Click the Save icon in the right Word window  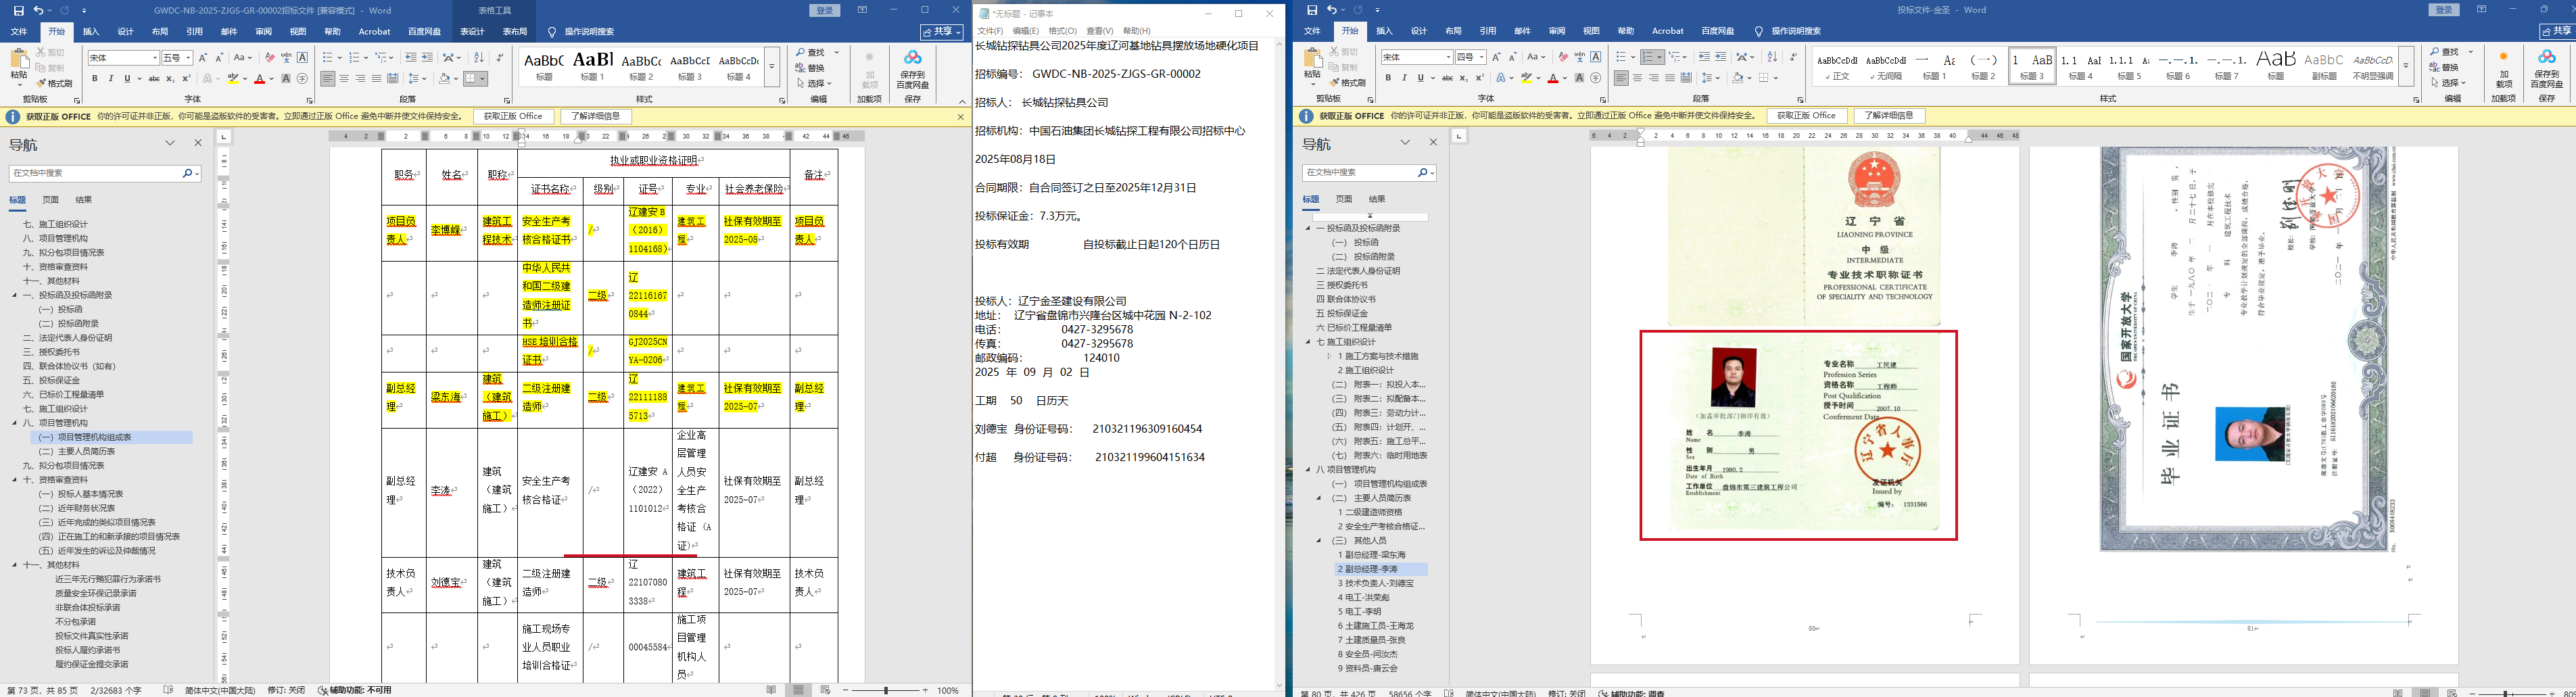[x=1312, y=10]
